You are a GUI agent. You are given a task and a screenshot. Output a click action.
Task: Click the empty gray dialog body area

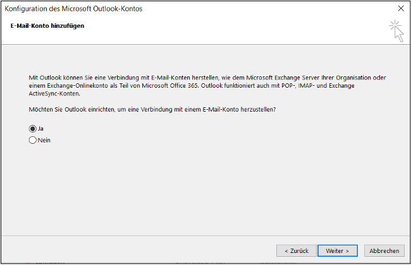tap(209, 189)
